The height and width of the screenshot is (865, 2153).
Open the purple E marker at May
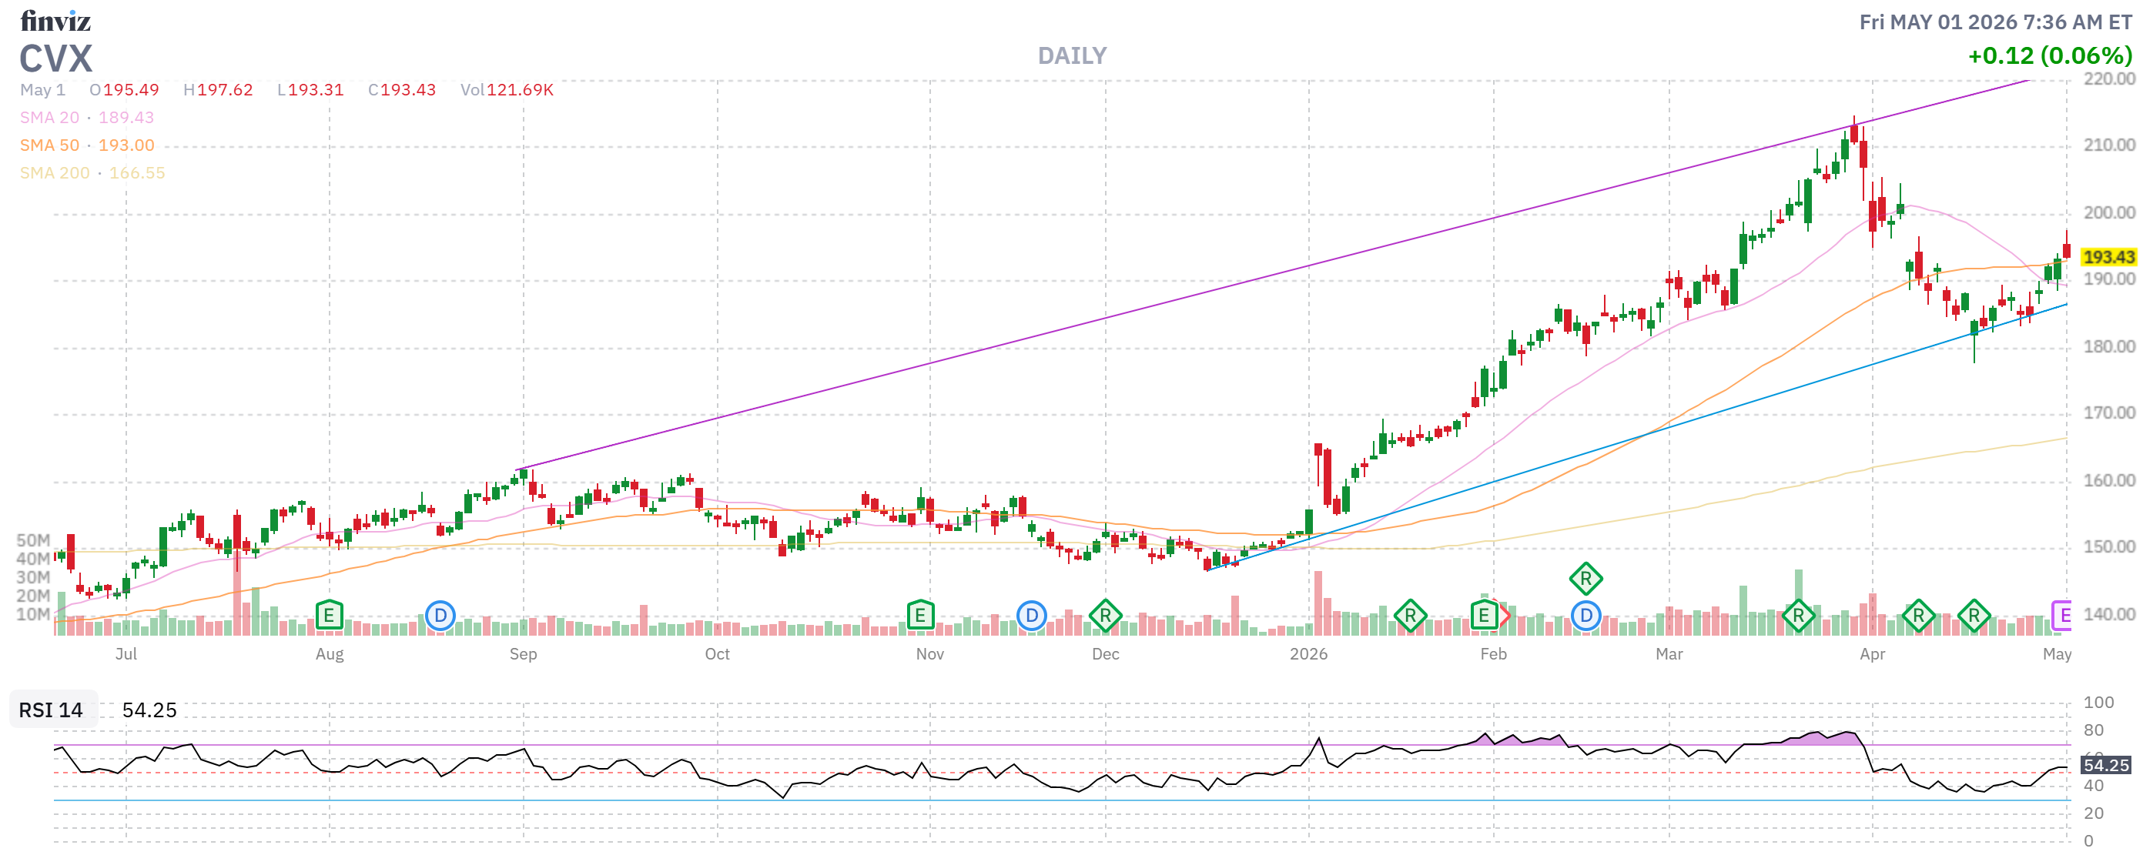point(2062,616)
